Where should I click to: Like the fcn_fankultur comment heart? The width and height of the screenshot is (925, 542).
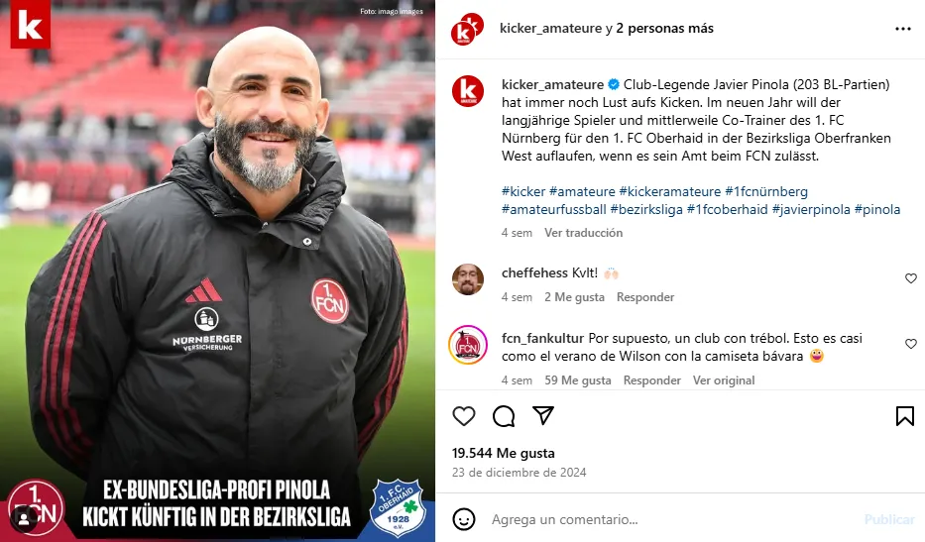click(x=911, y=344)
